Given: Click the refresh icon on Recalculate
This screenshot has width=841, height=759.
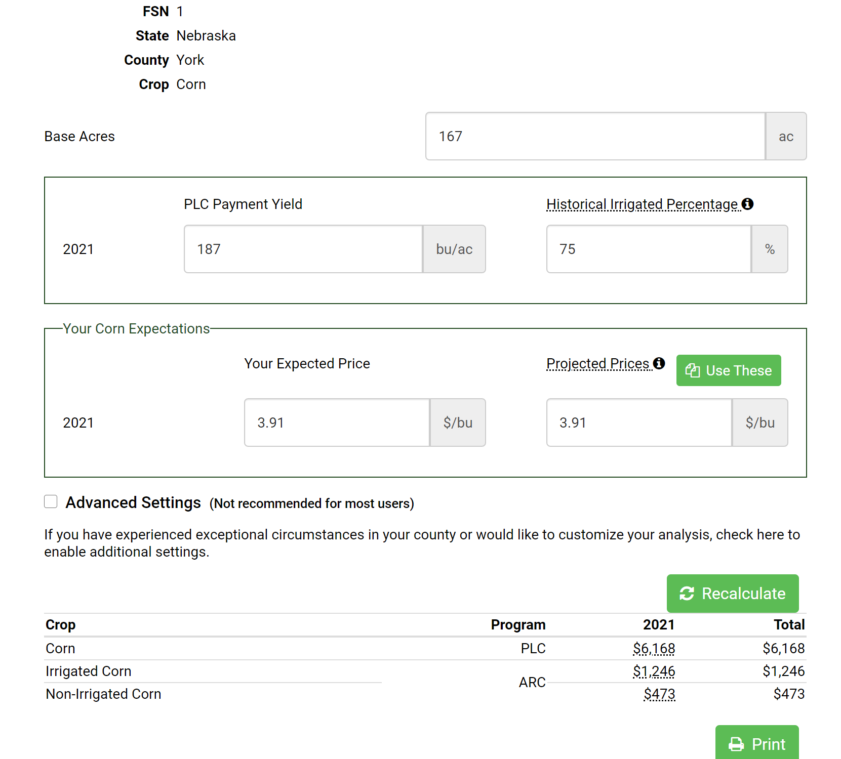Looking at the screenshot, I should [687, 594].
